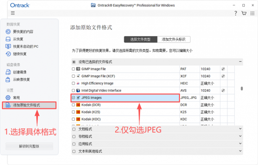Click the title bar application icon
Viewport: 258px width, 165px height.
(93, 5)
